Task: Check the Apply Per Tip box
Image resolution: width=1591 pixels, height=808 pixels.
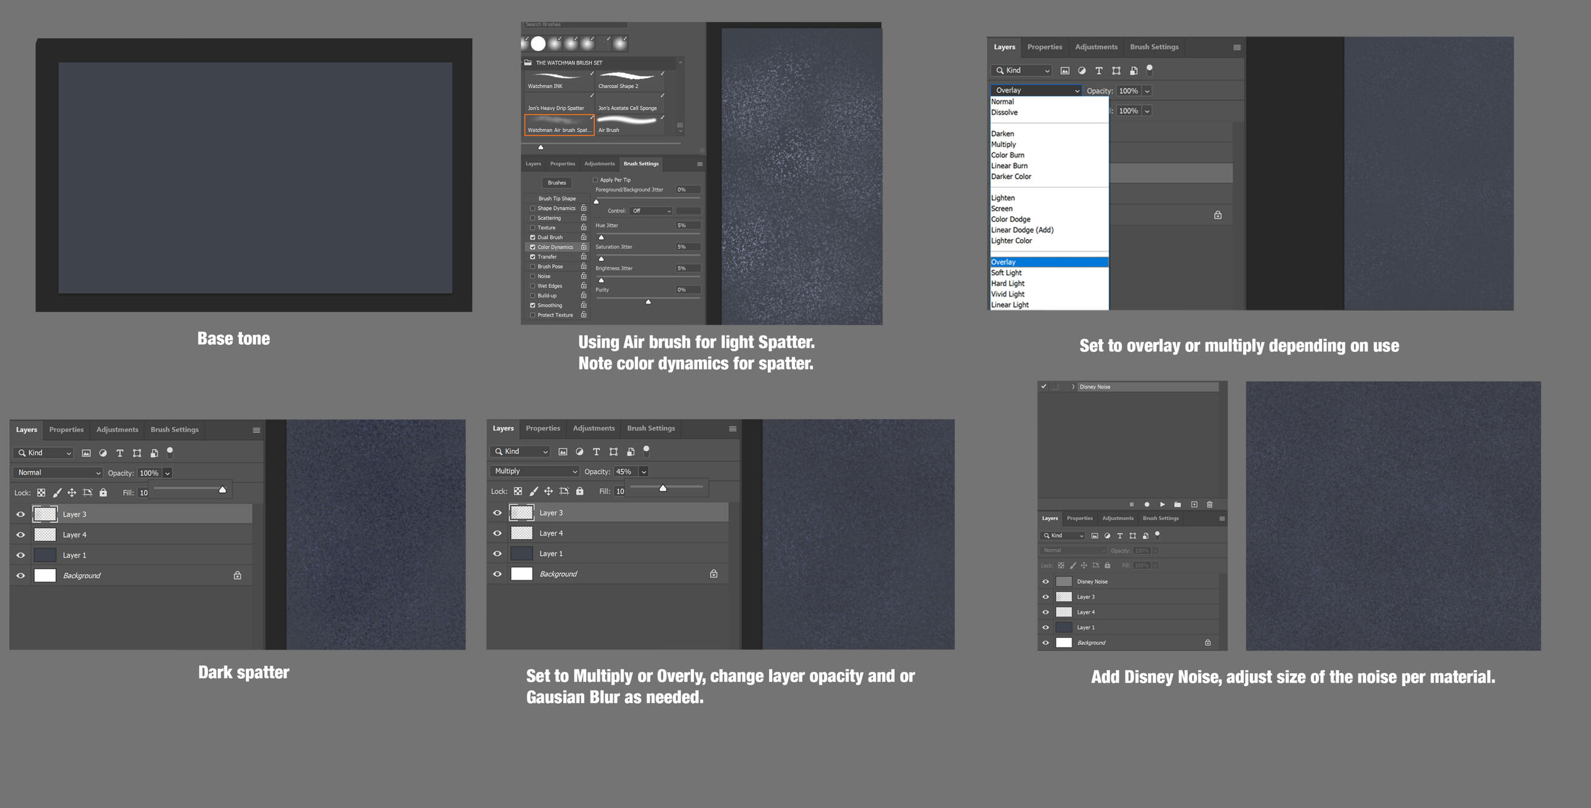Action: pos(595,180)
